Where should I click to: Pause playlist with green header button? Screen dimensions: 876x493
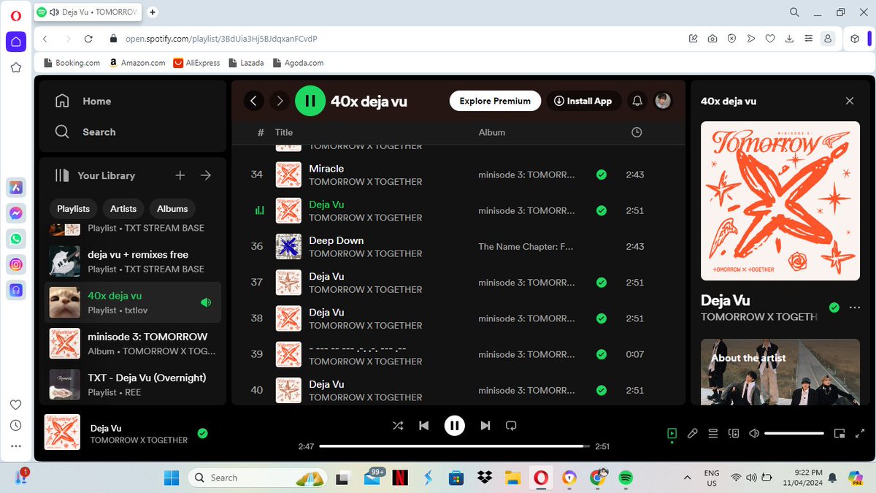[310, 101]
